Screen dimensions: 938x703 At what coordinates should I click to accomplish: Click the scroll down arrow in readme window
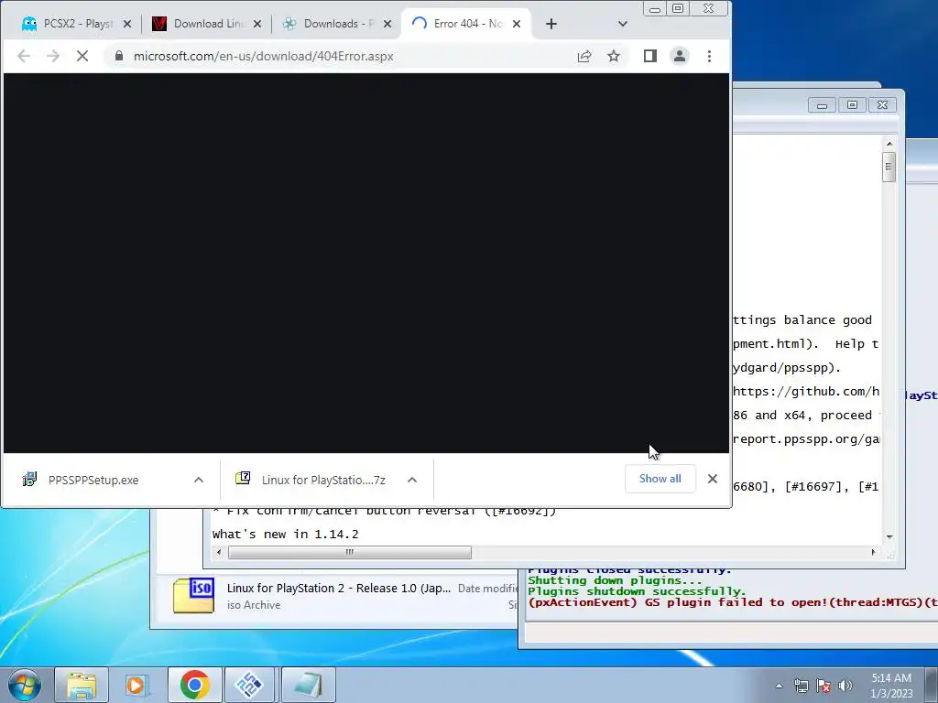pos(889,536)
